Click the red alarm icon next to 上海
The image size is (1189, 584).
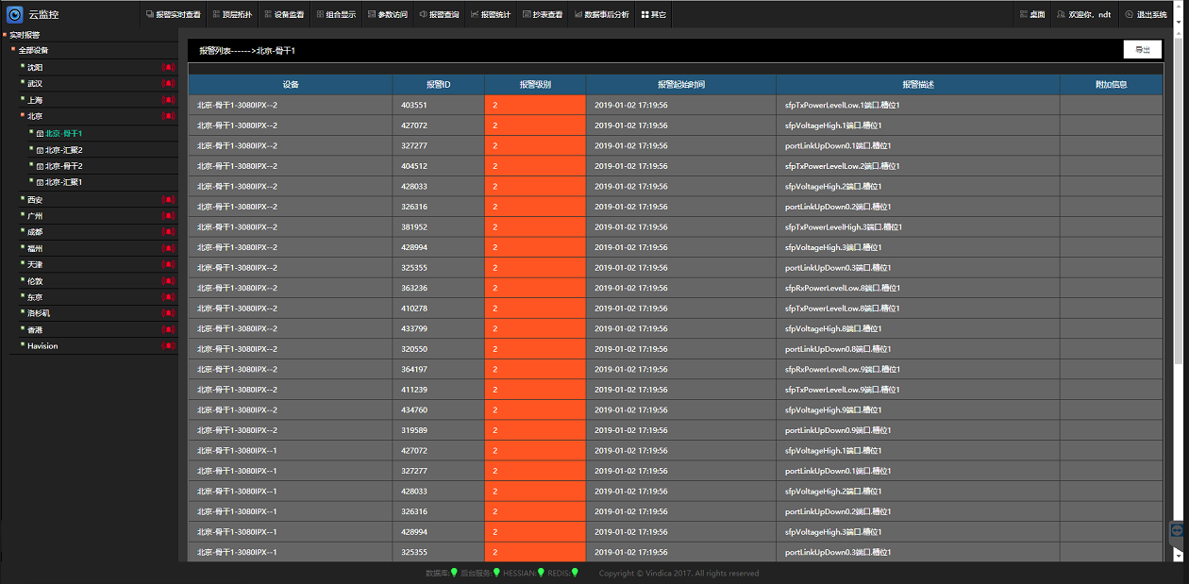[169, 100]
